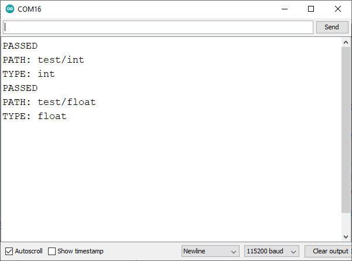This screenshot has width=352, height=261.
Task: Click the "TYPE: int" output line
Action: point(29,74)
